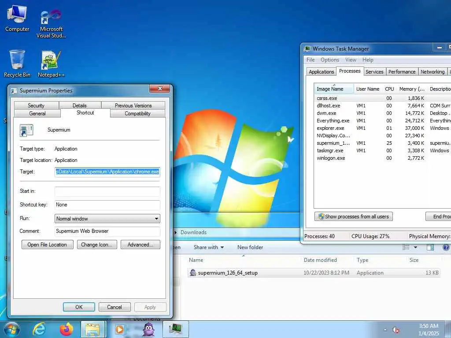Open Windows Media Player from taskbar
Image resolution: width=451 pixels, height=338 pixels.
[x=120, y=329]
